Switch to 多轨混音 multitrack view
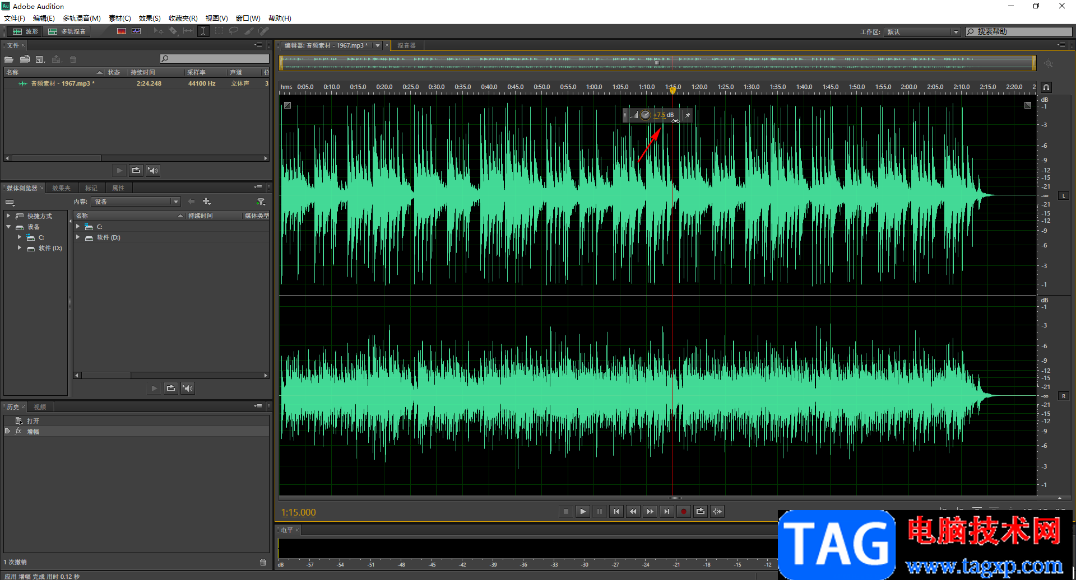The height and width of the screenshot is (580, 1076). 67,31
